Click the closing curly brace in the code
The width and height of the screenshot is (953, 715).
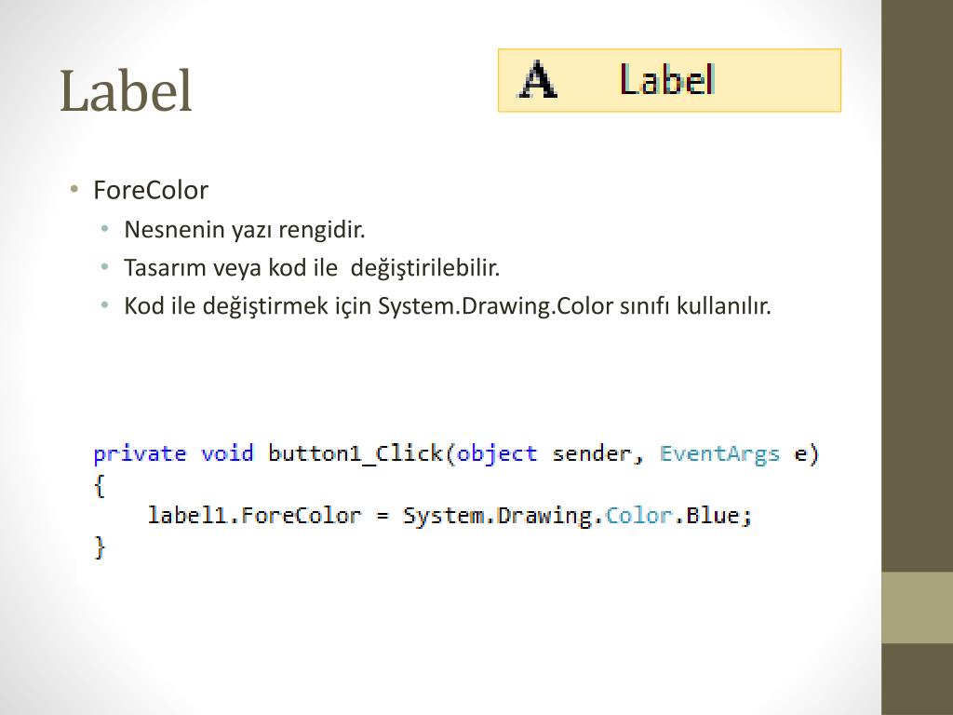[x=100, y=547]
